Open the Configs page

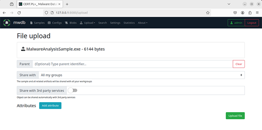[55, 23]
